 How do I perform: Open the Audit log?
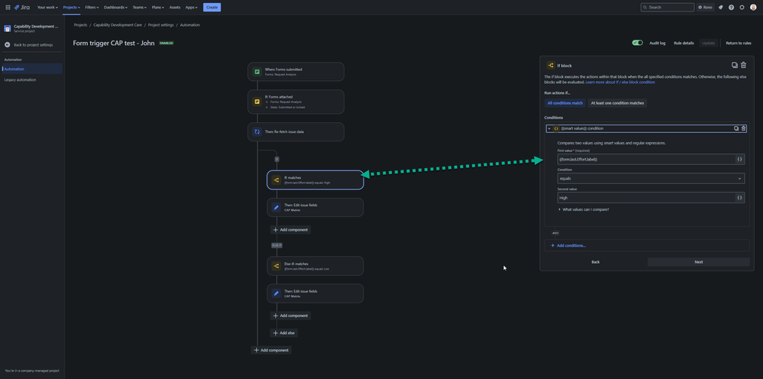coord(658,43)
